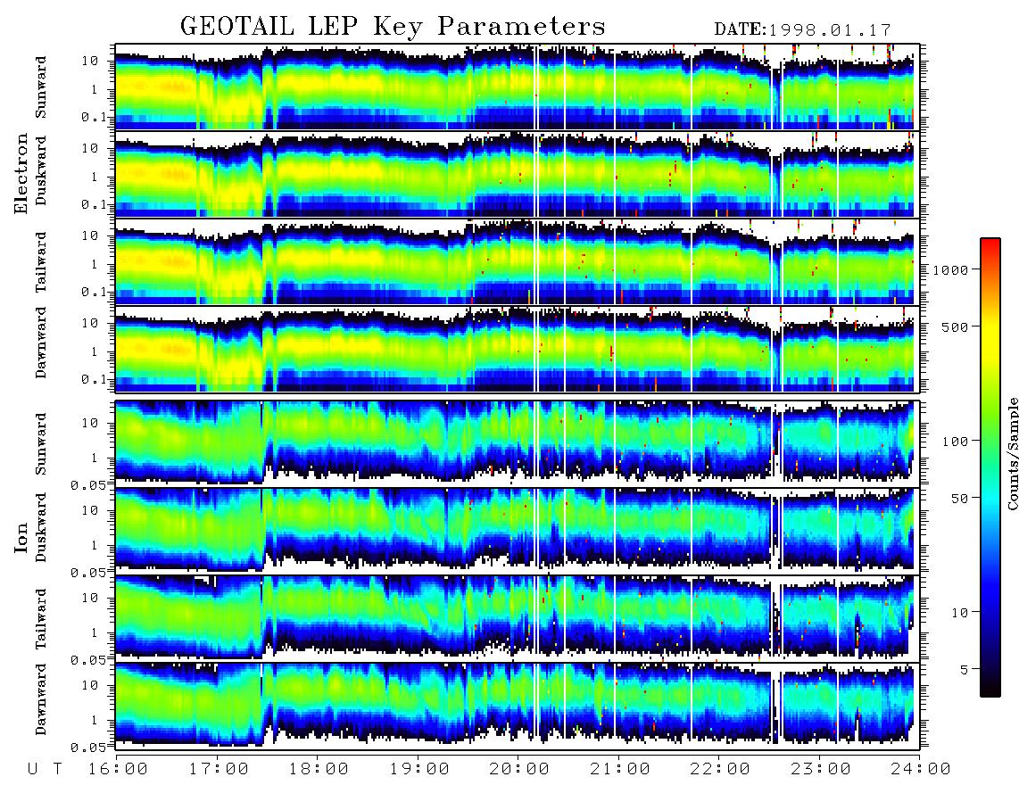Image resolution: width=1019 pixels, height=785 pixels.
Task: Click the '22:00' time tick label
Action: click(x=720, y=769)
